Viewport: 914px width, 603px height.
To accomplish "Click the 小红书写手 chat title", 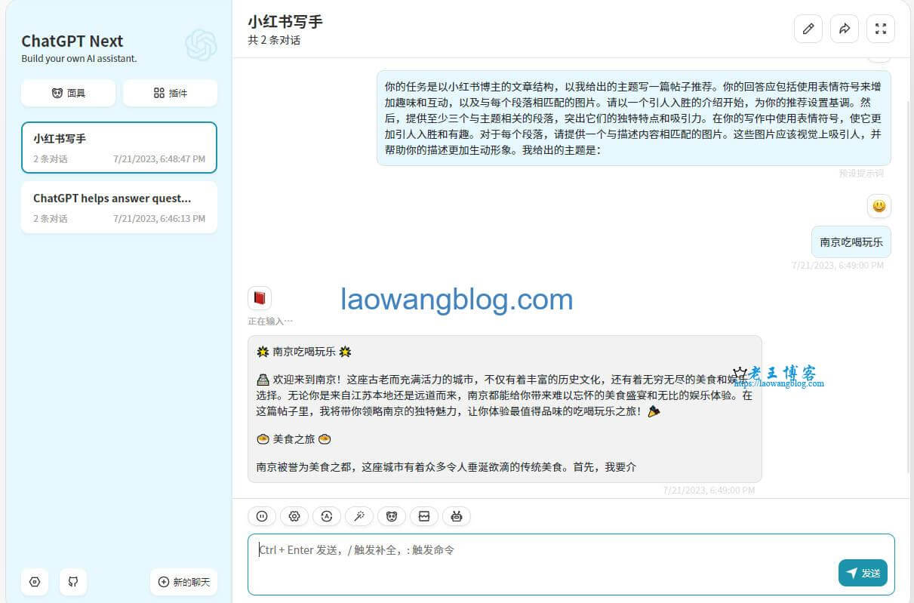I will (x=285, y=22).
